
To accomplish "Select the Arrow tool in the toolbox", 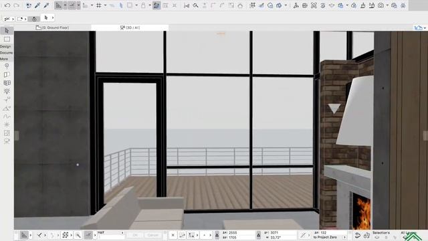I will (7, 30).
